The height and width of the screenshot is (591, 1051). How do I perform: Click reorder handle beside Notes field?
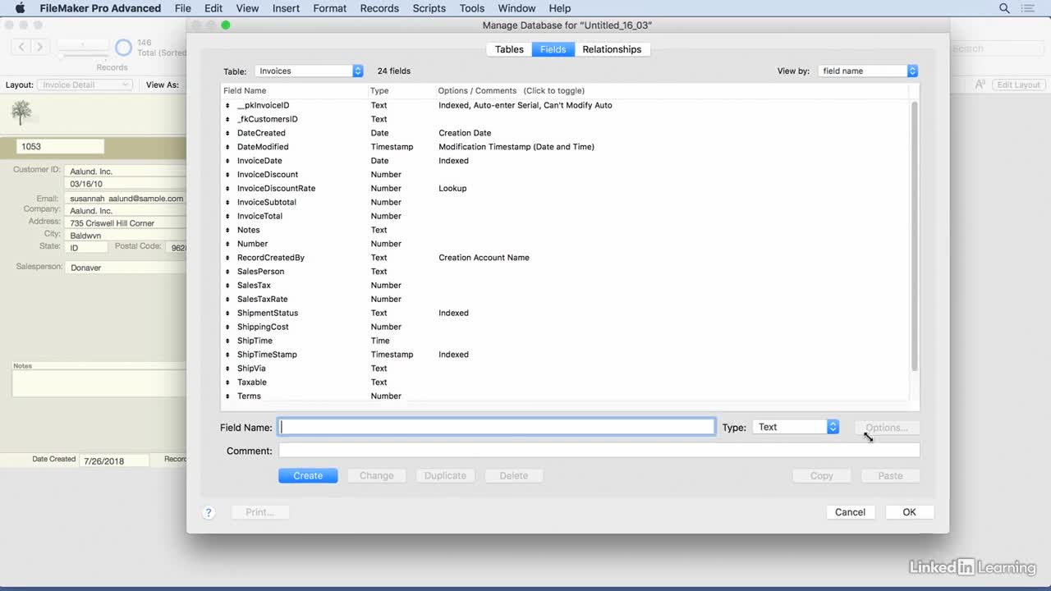coord(228,231)
